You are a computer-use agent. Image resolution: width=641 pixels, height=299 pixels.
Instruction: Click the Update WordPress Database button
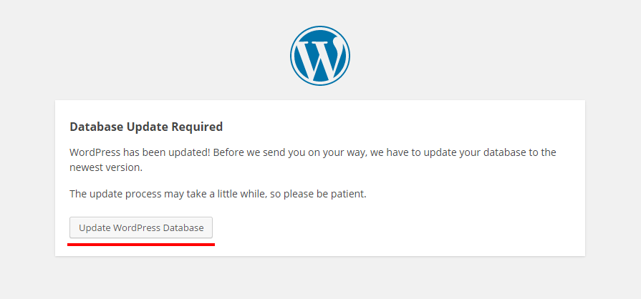point(141,227)
